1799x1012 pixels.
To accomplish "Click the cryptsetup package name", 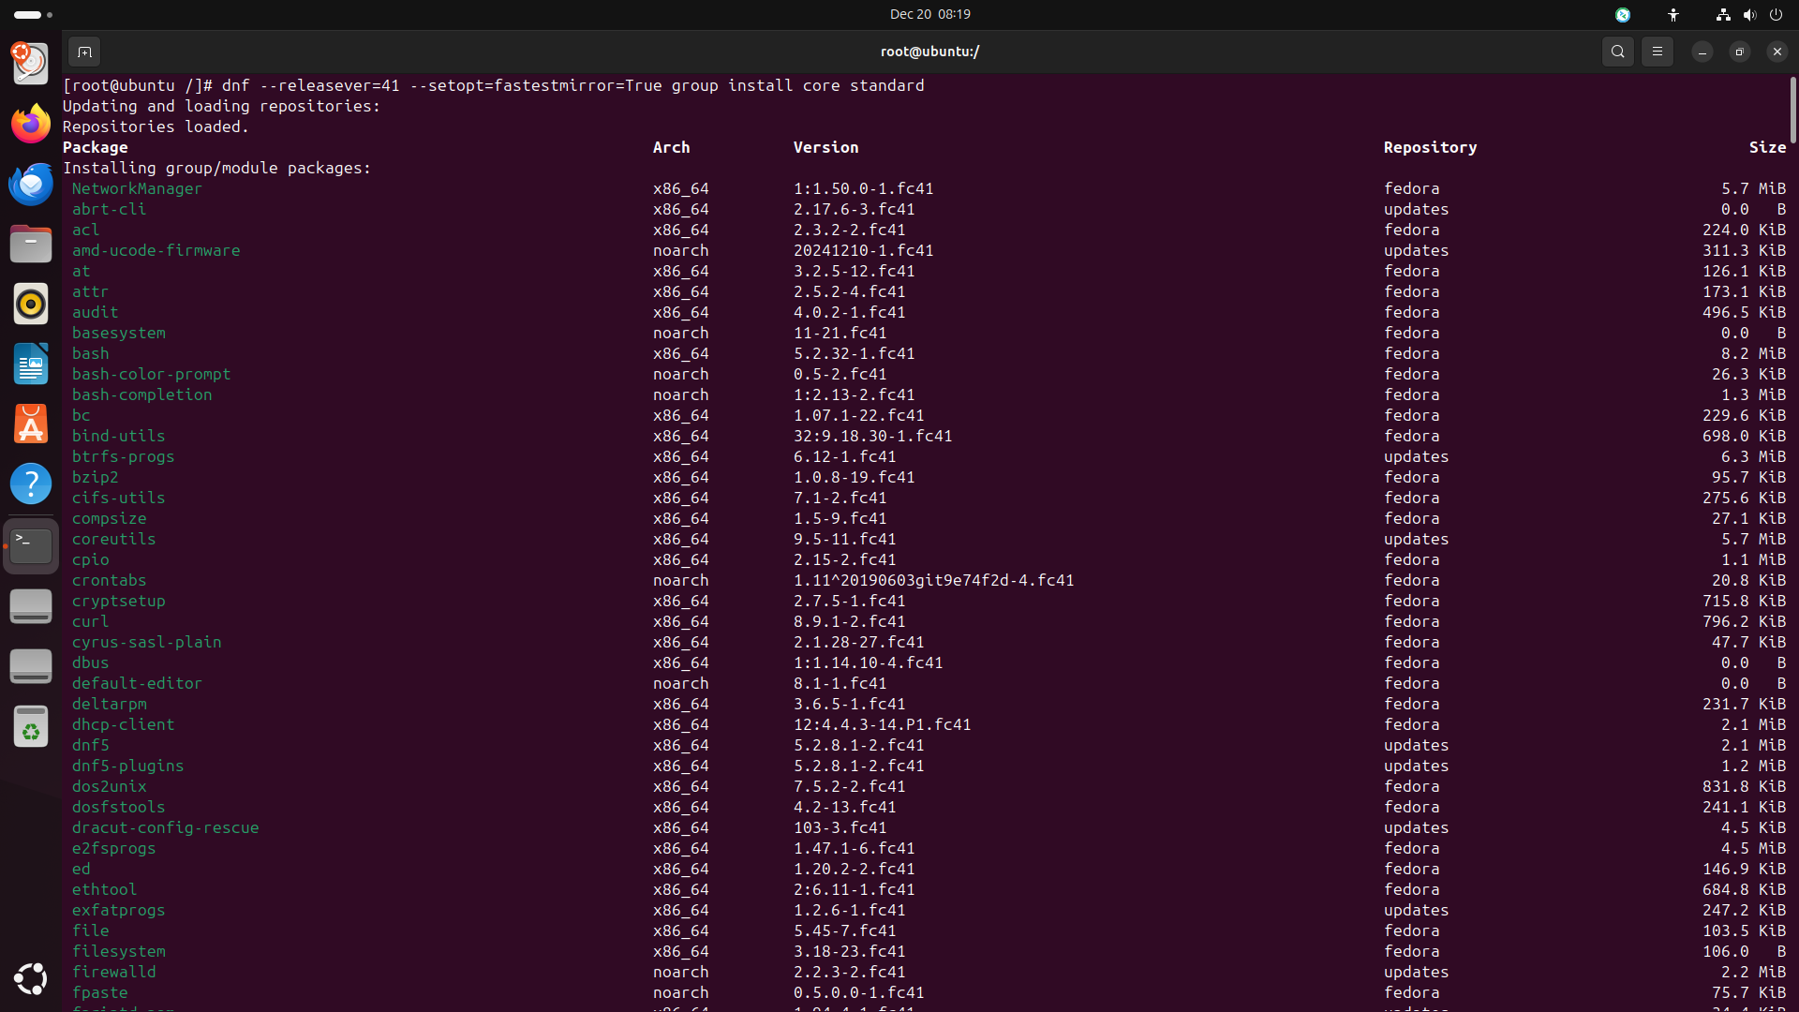I will pyautogui.click(x=118, y=601).
